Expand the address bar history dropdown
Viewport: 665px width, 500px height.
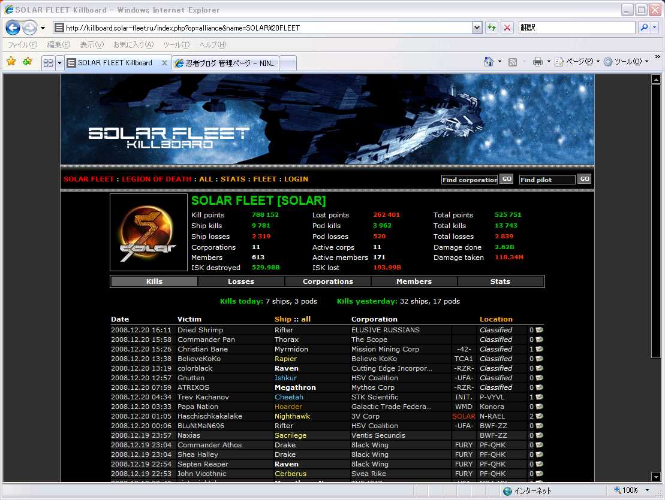(477, 28)
